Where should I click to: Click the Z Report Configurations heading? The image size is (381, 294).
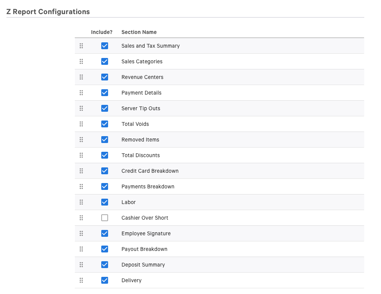[48, 11]
